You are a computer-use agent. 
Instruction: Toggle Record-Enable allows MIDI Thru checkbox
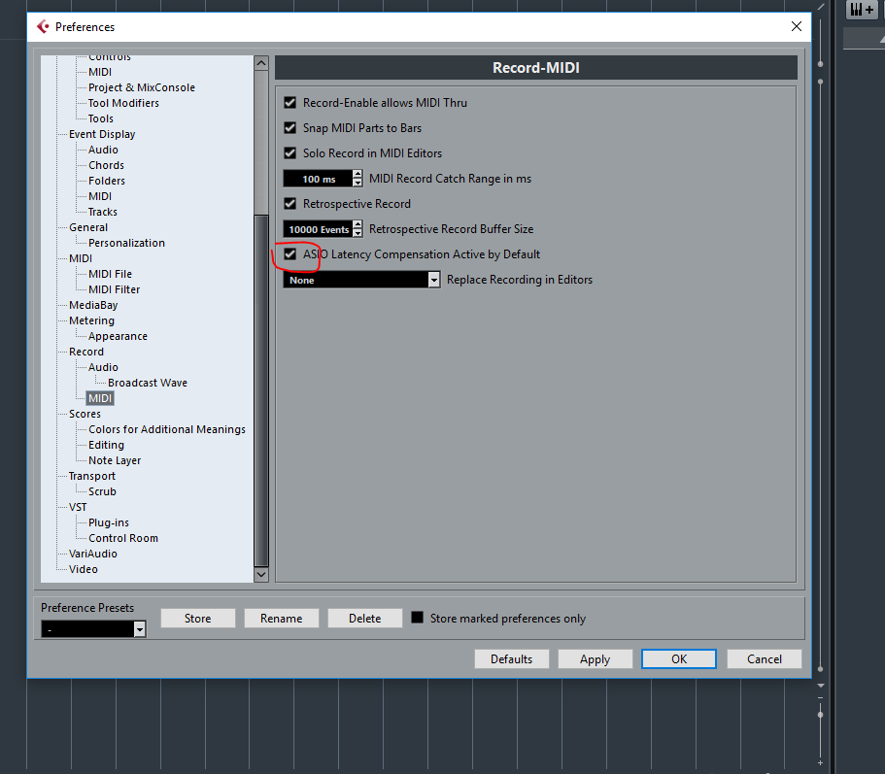[290, 103]
